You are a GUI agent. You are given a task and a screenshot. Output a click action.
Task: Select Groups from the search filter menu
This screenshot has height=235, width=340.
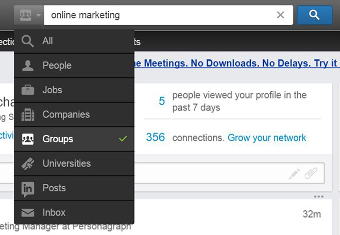(58, 139)
